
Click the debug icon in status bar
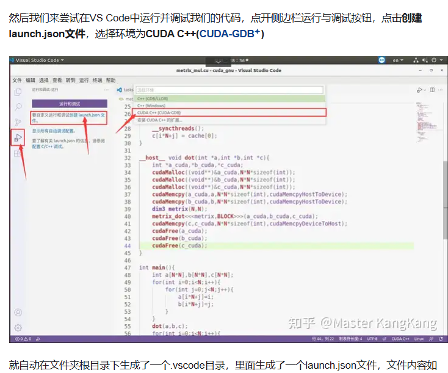38,339
